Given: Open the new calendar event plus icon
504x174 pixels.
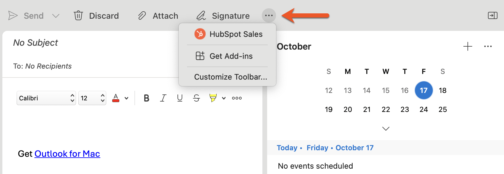Looking at the screenshot, I should pos(467,46).
